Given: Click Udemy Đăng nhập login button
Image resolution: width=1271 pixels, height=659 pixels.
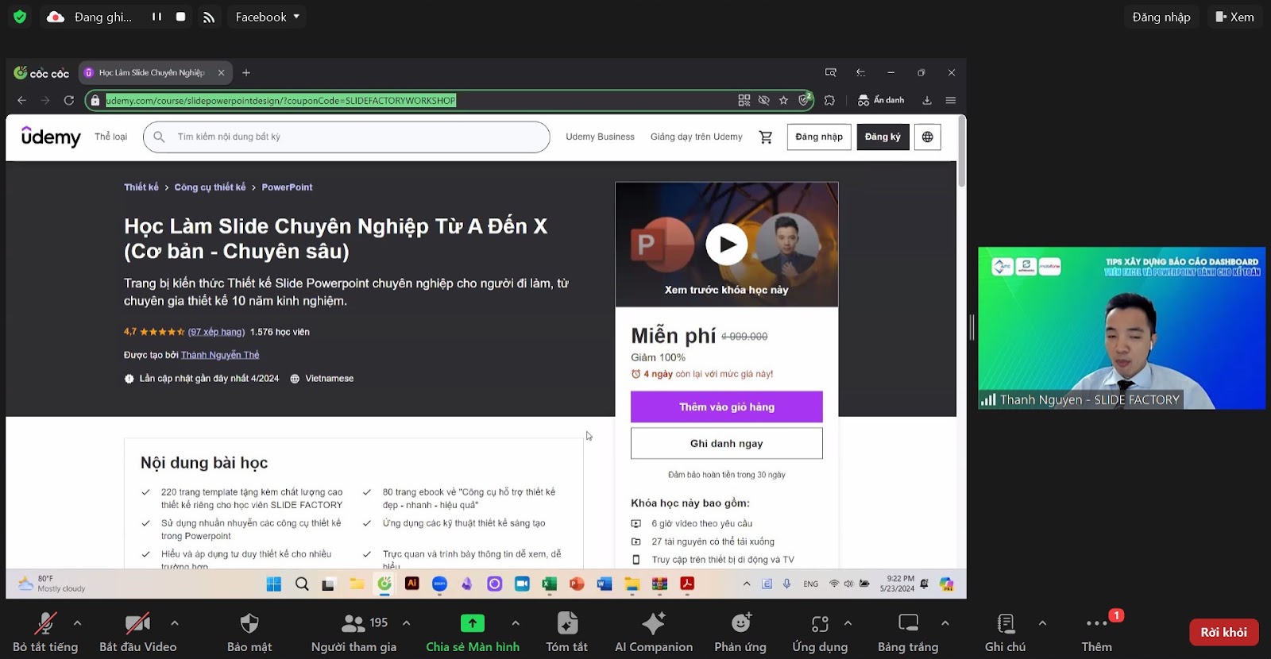Looking at the screenshot, I should [819, 137].
